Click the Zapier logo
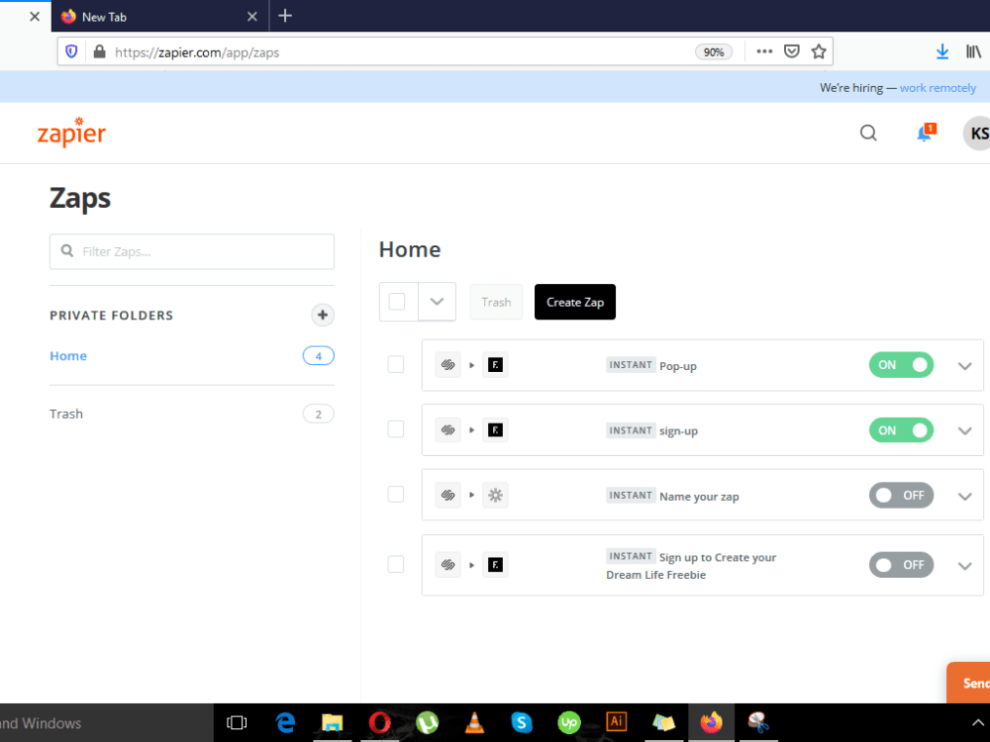Viewport: 990px width, 742px height. click(71, 132)
